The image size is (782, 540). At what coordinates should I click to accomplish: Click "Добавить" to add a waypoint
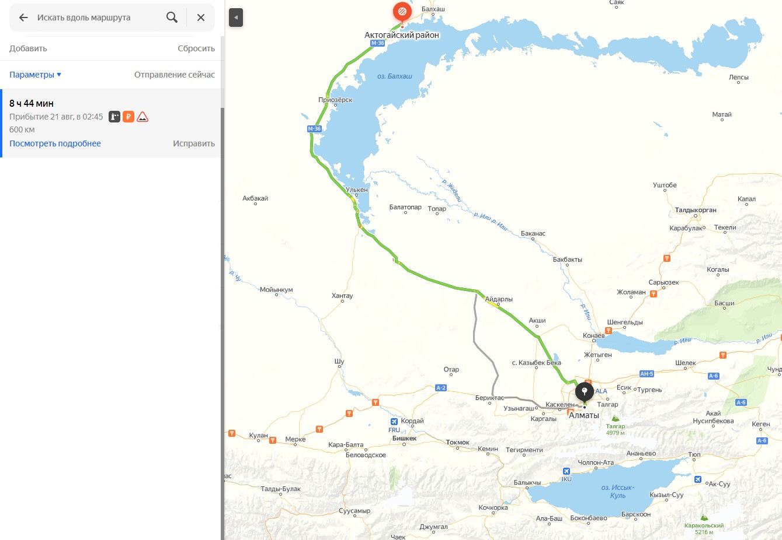(28, 48)
